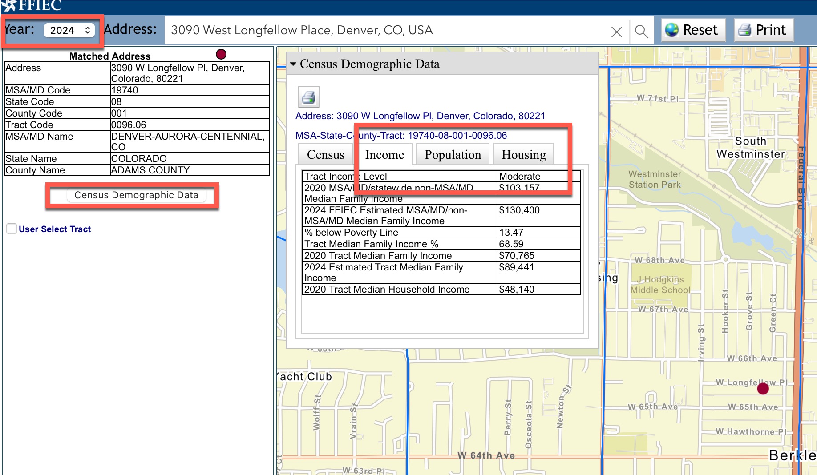Click the magnifier search icon
Image resolution: width=817 pixels, height=475 pixels.
click(x=641, y=31)
